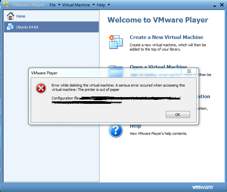Image resolution: width=227 pixels, height=192 pixels.
Task: Expand the Virtual Machine dropdown arrow
Action: pyautogui.click(x=94, y=5)
